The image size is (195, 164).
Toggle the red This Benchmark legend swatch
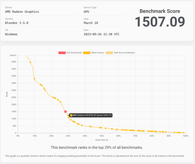[x=62, y=53]
